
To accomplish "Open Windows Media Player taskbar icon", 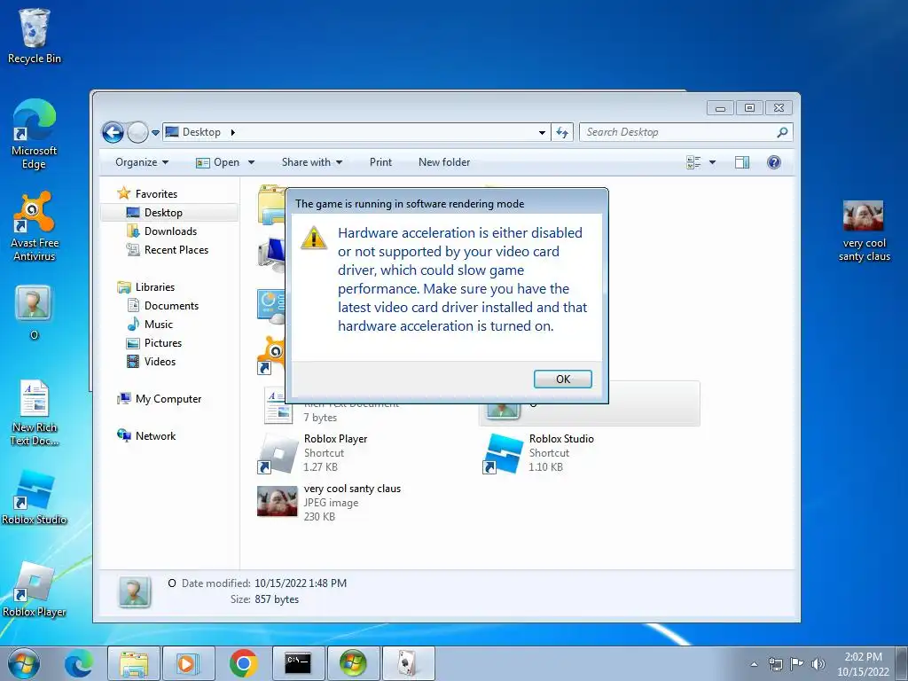I will [x=188, y=663].
